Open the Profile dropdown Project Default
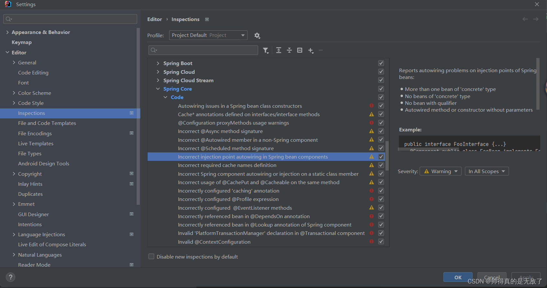Image resolution: width=547 pixels, height=288 pixels. [x=208, y=35]
